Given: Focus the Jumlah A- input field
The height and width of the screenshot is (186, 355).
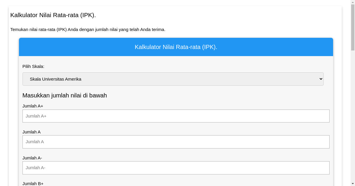Looking at the screenshot, I should click(176, 168).
